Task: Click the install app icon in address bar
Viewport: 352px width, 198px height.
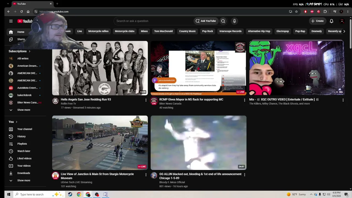Action: click(290, 12)
